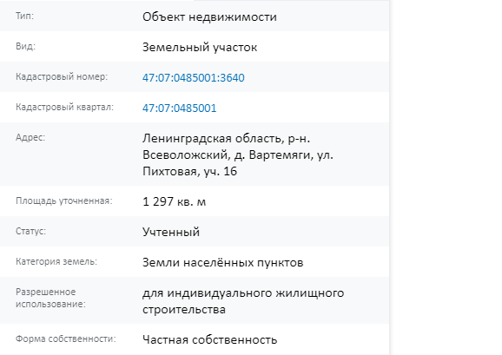Click the 'Статус:' label
The width and height of the screenshot is (502, 355).
(30, 231)
